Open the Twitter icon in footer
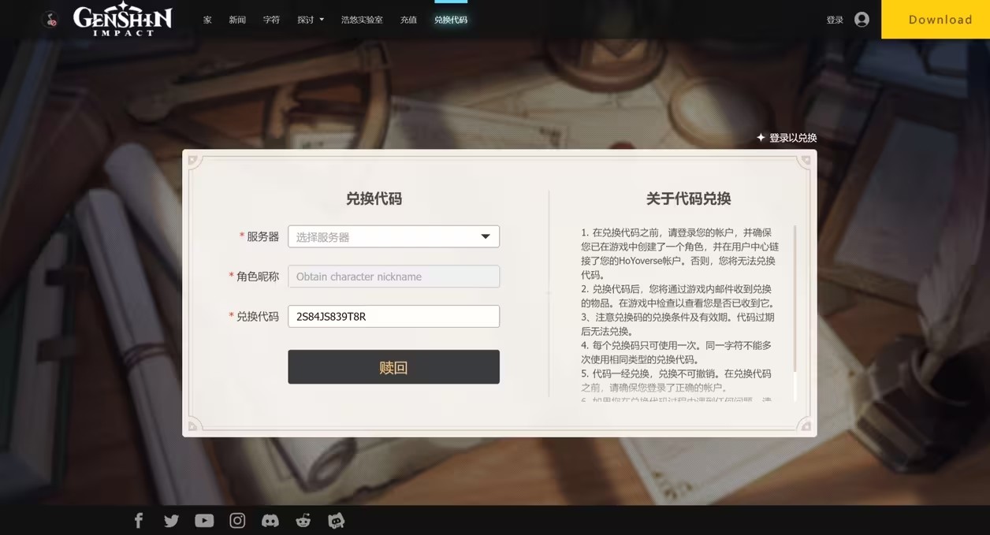The width and height of the screenshot is (990, 535). coord(171,520)
